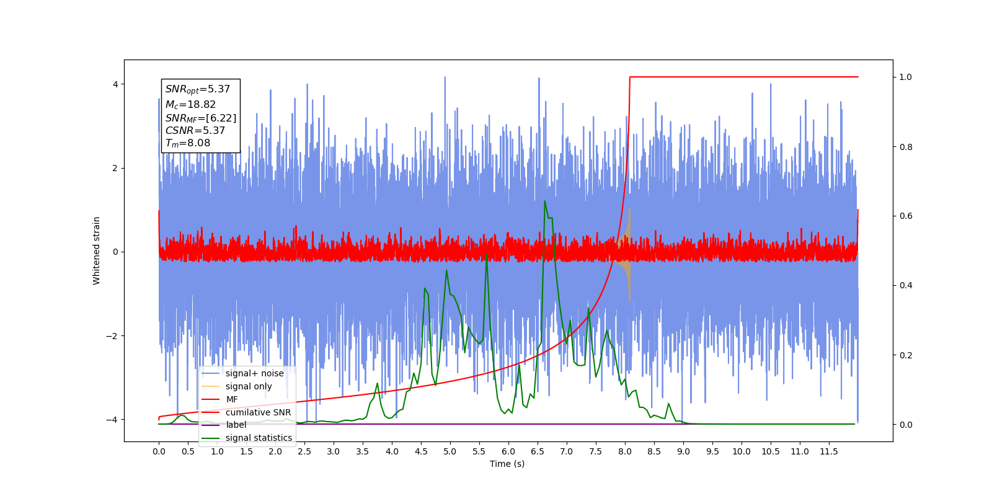Click the SNR_MF=[6.22] annotation
The width and height of the screenshot is (992, 496).
click(x=201, y=118)
